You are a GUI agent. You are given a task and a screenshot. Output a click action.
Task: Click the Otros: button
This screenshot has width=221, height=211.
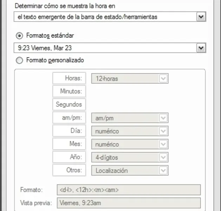(69, 171)
